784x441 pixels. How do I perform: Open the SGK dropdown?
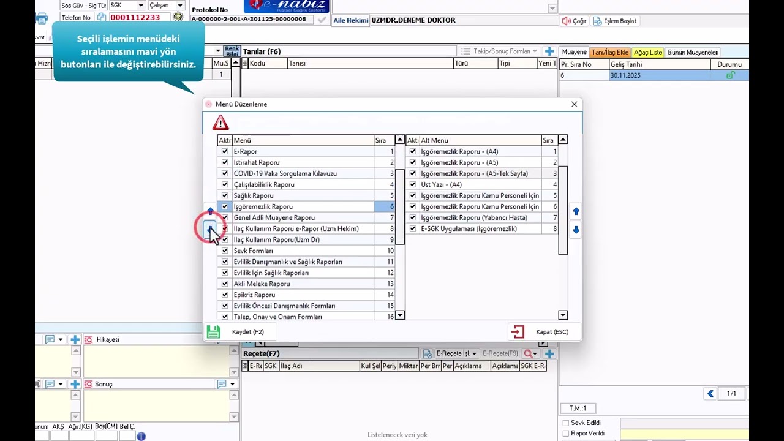tap(140, 6)
